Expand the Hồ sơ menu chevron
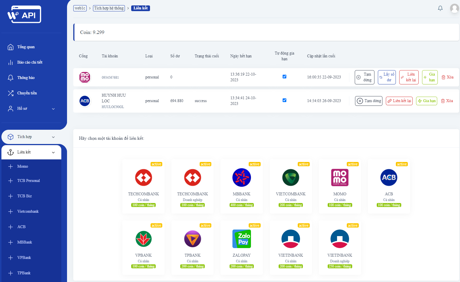Image resolution: width=460 pixels, height=282 pixels. 53,109
